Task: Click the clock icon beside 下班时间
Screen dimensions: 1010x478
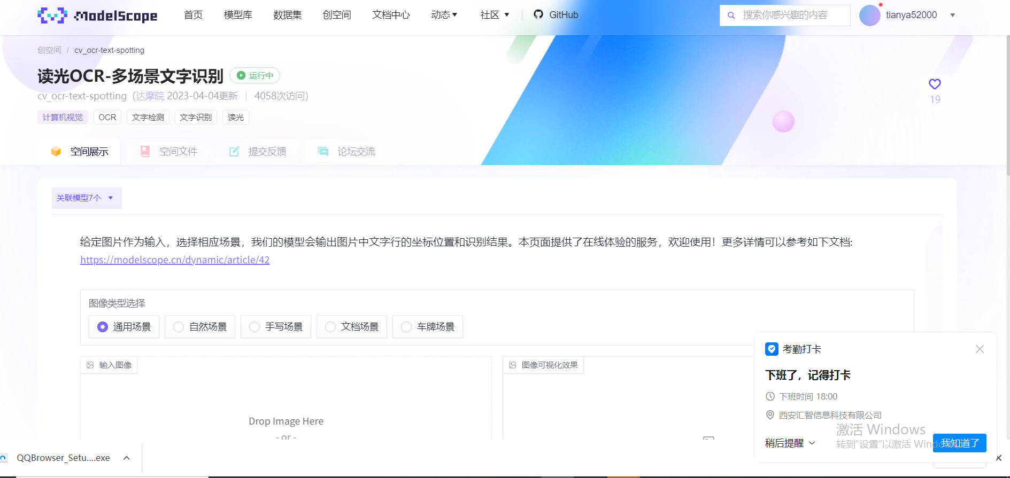Action: [x=770, y=396]
